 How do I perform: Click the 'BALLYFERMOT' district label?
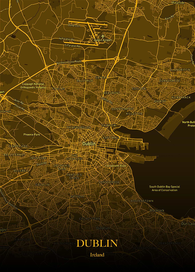pyautogui.click(x=14, y=155)
